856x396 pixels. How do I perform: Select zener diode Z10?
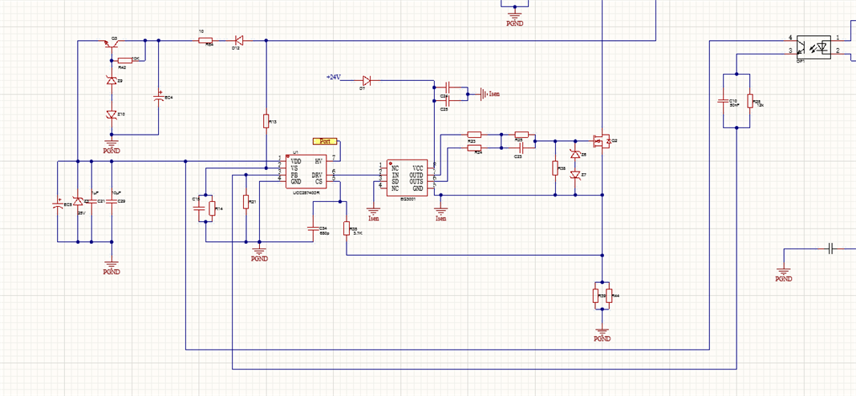pyautogui.click(x=112, y=115)
